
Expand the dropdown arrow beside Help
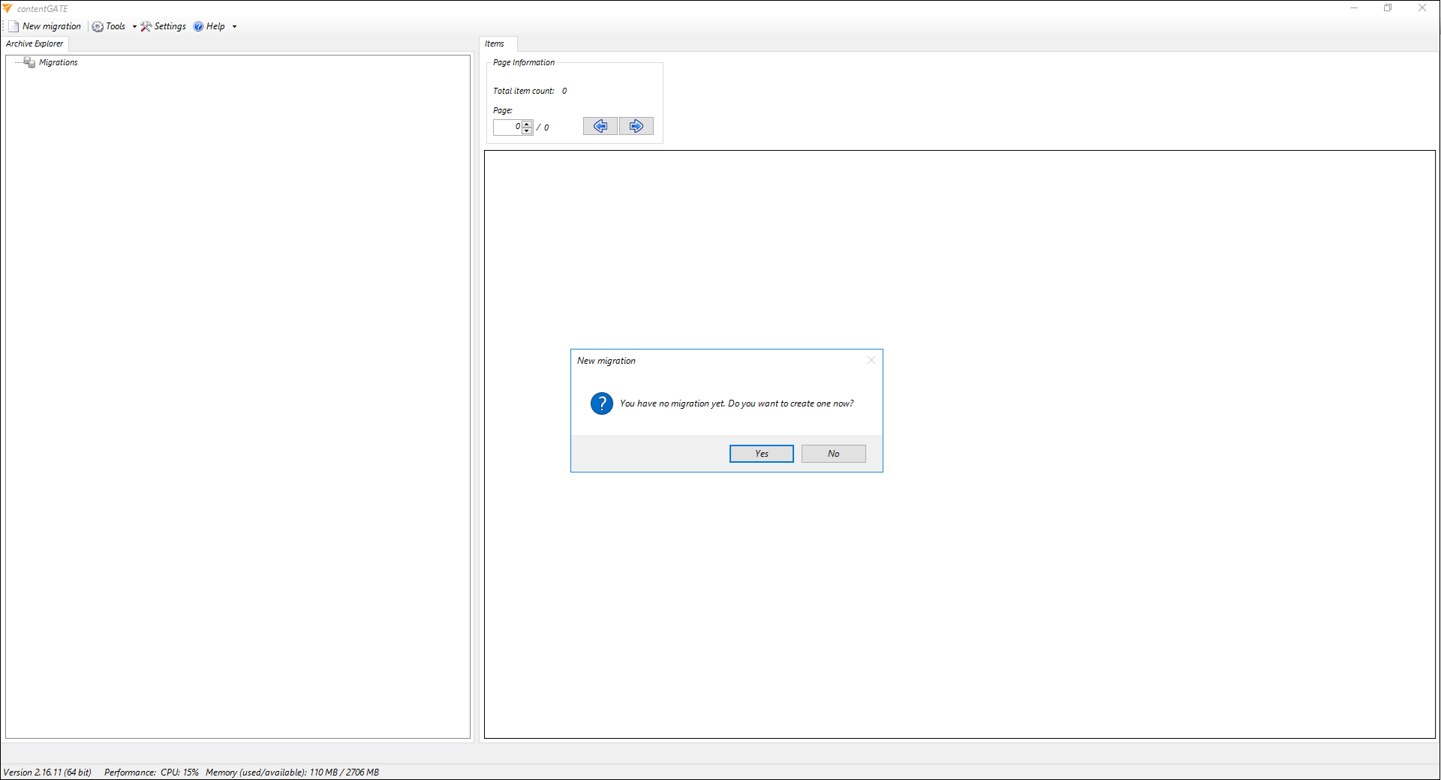click(234, 27)
